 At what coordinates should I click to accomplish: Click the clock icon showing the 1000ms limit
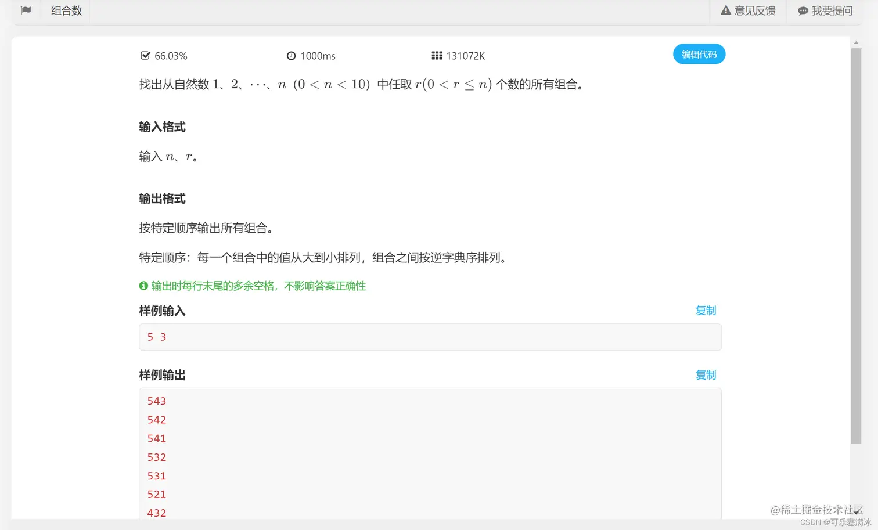[x=292, y=55]
